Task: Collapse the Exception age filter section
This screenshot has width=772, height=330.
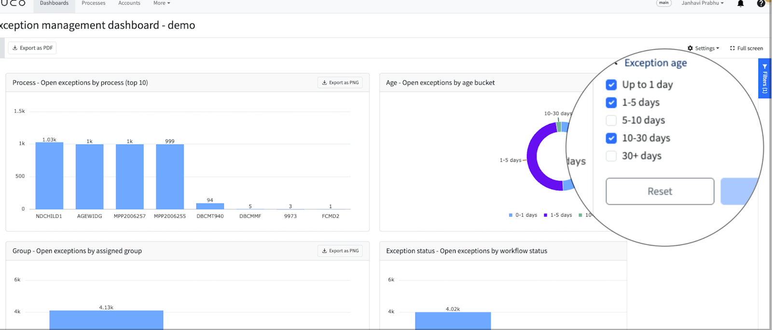Action: pos(617,63)
